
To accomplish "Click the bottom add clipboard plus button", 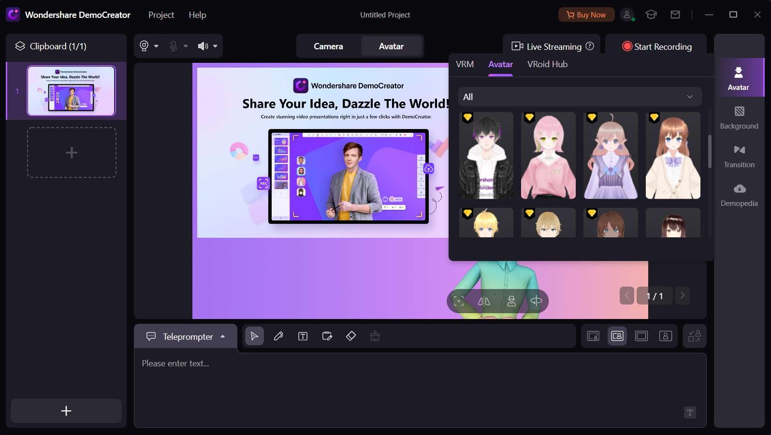I will [66, 411].
